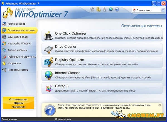Screen dimensions: 167x122
Task: Open Internet Cleaner module
Action: click(x=102, y=75)
